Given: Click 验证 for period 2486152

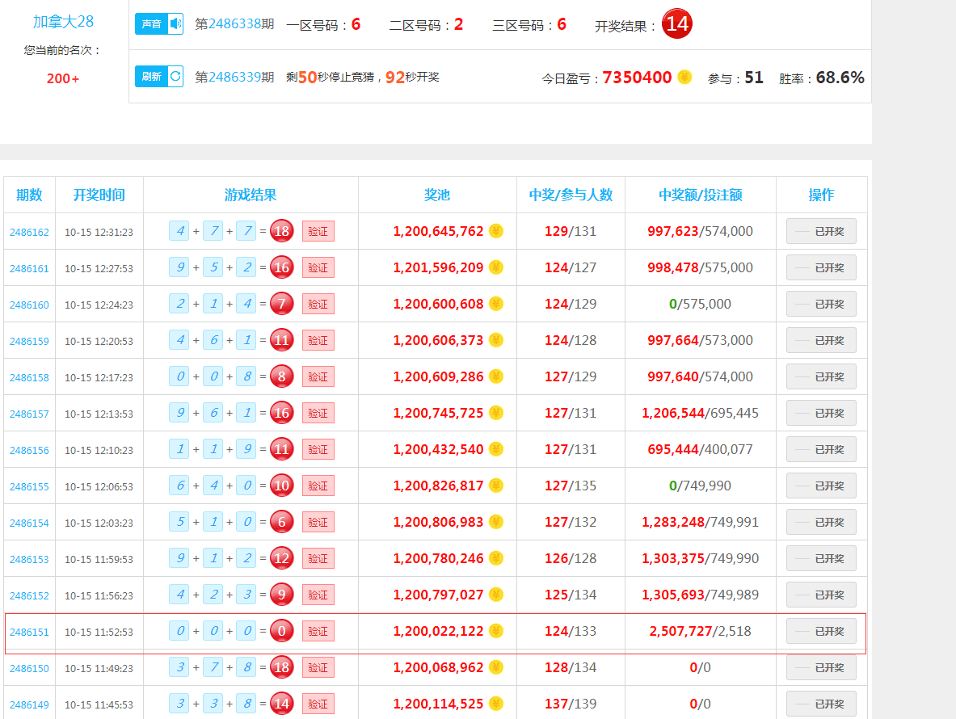Looking at the screenshot, I should [x=318, y=595].
